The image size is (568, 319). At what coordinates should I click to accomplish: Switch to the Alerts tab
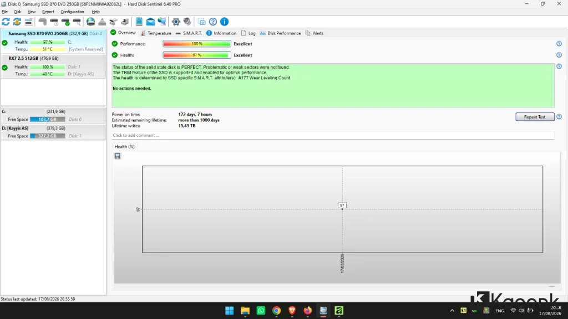click(x=314, y=33)
